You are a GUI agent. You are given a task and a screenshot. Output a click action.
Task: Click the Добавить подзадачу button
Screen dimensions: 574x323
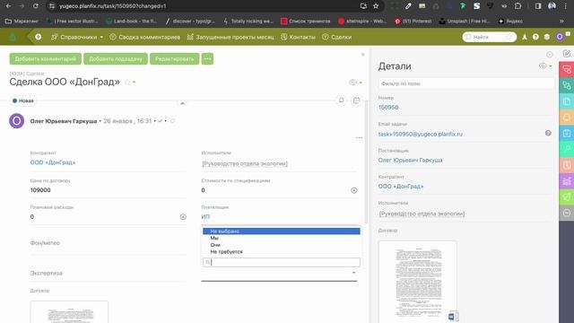[x=116, y=58]
